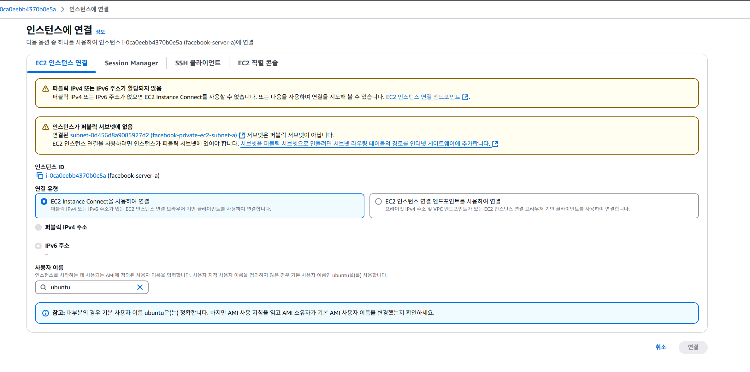Select the IPv6 주소 radio button

click(38, 246)
